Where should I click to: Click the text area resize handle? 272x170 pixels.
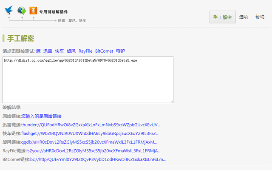172,102
